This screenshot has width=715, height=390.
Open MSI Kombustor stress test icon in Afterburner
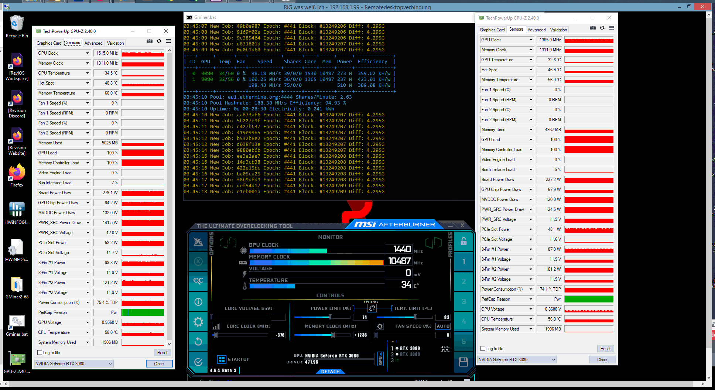(198, 261)
